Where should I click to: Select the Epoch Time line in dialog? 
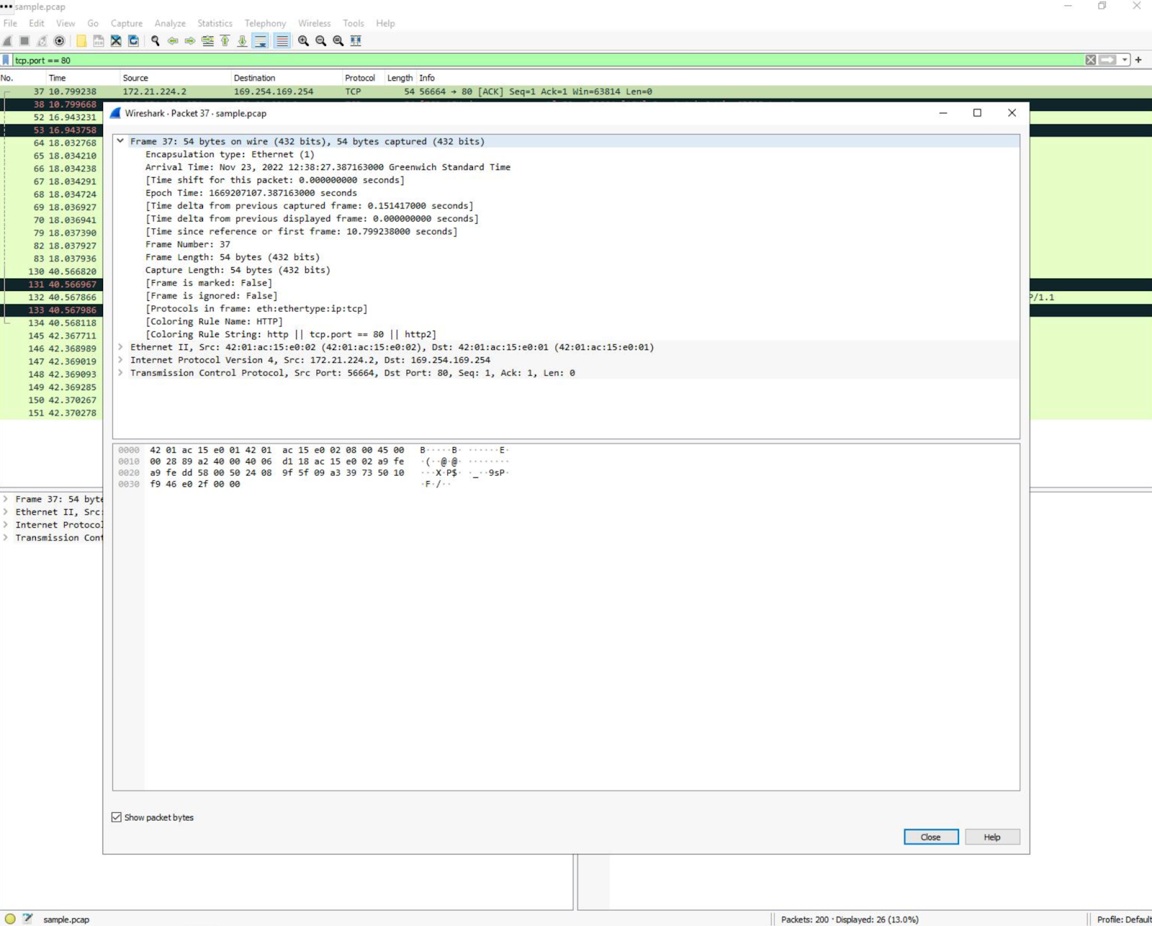(251, 193)
